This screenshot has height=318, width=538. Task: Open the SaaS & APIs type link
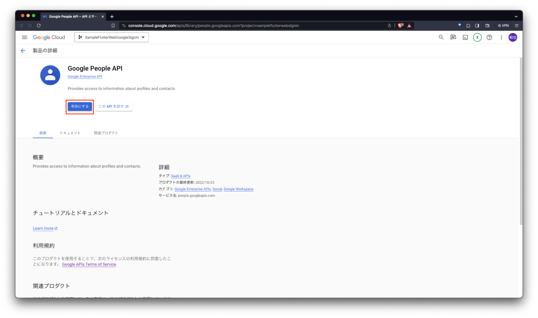click(181, 176)
